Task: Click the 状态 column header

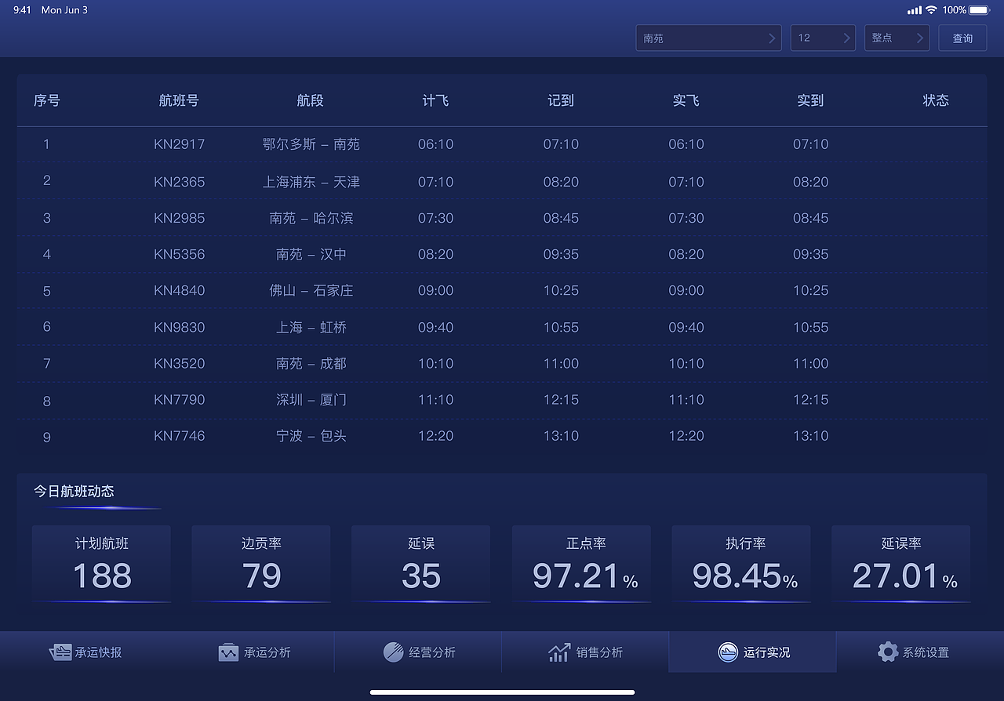Action: coord(936,100)
